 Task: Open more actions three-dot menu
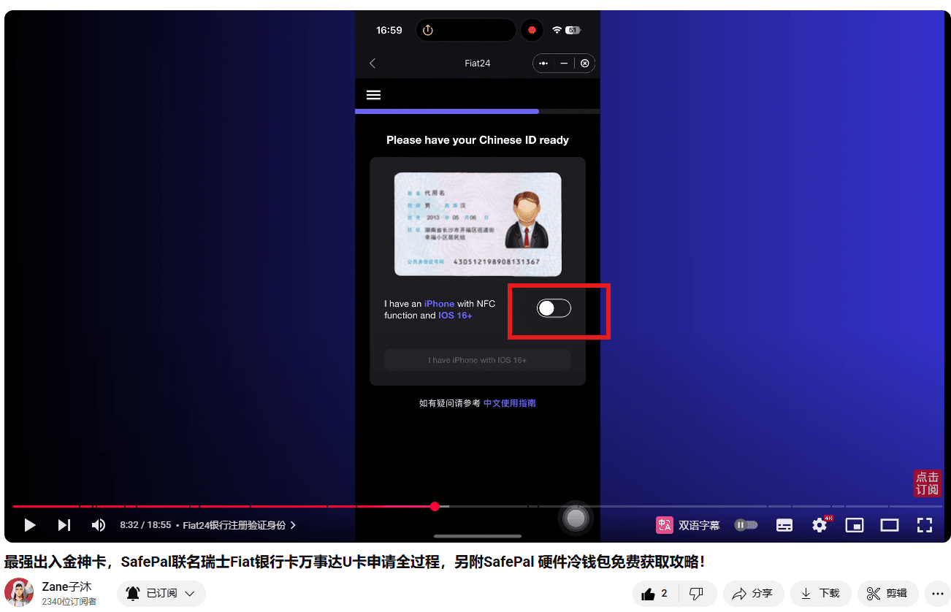coord(937,594)
